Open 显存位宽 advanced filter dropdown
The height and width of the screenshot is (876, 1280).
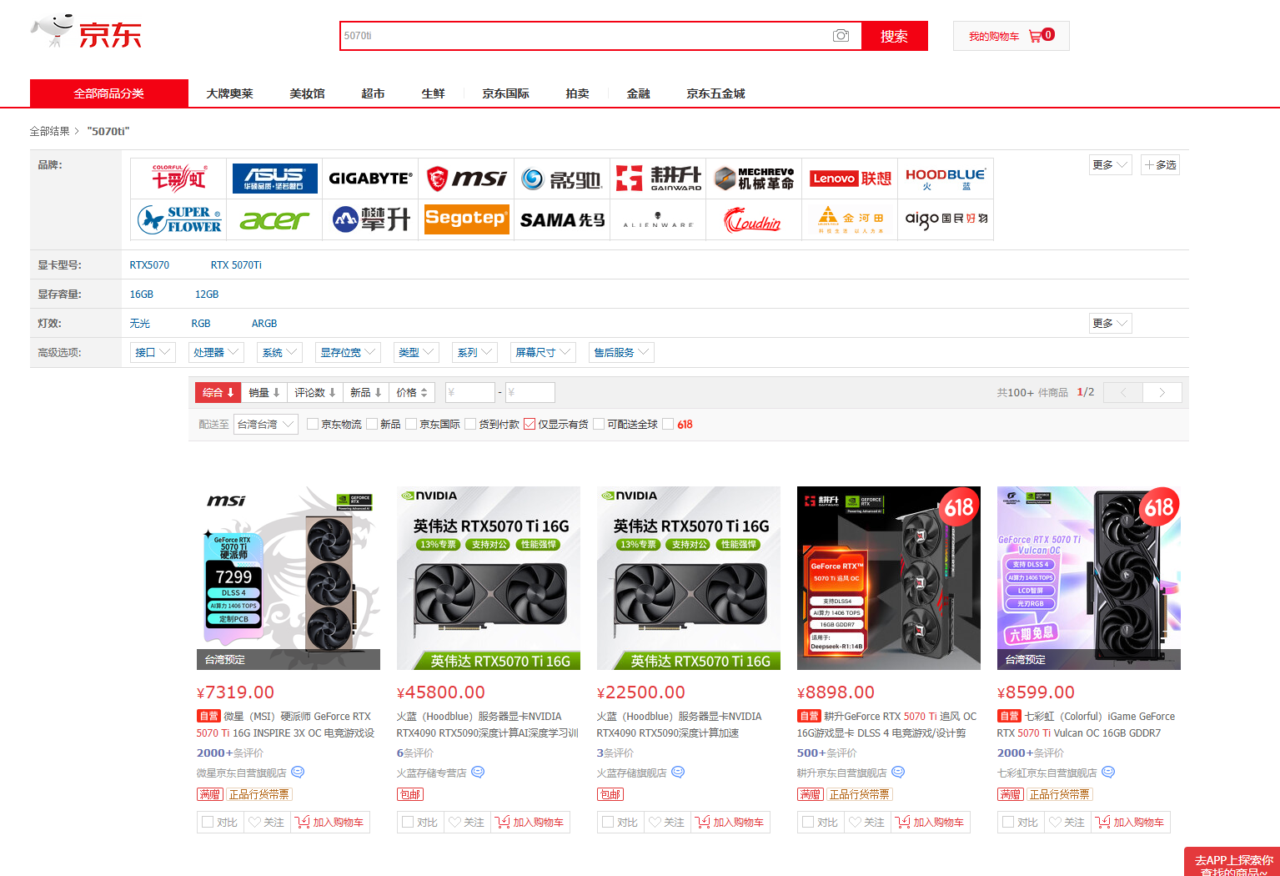pos(348,352)
